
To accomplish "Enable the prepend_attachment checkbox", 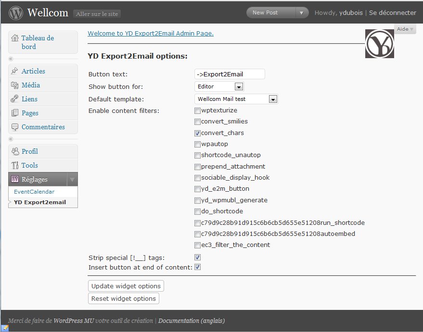I will click(x=197, y=167).
